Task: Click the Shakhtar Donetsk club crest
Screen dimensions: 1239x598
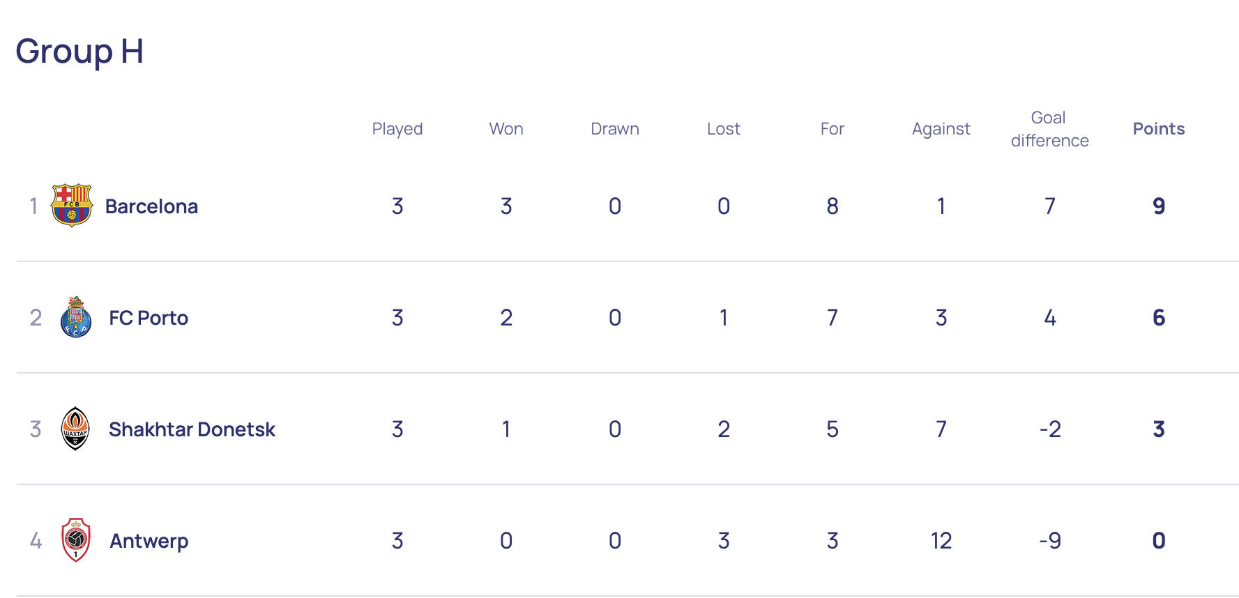Action: click(75, 429)
